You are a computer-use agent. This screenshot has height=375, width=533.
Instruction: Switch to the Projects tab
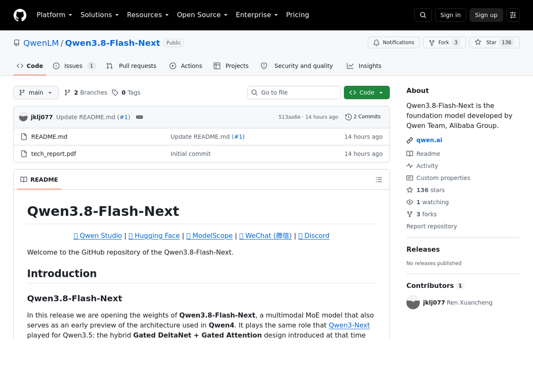point(231,66)
